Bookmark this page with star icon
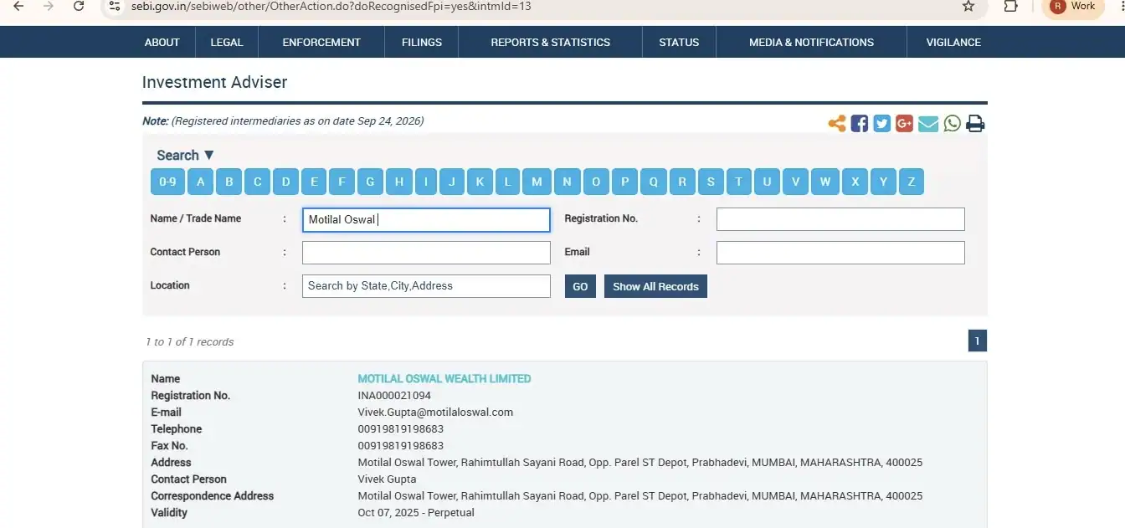The width and height of the screenshot is (1125, 528). [x=968, y=6]
